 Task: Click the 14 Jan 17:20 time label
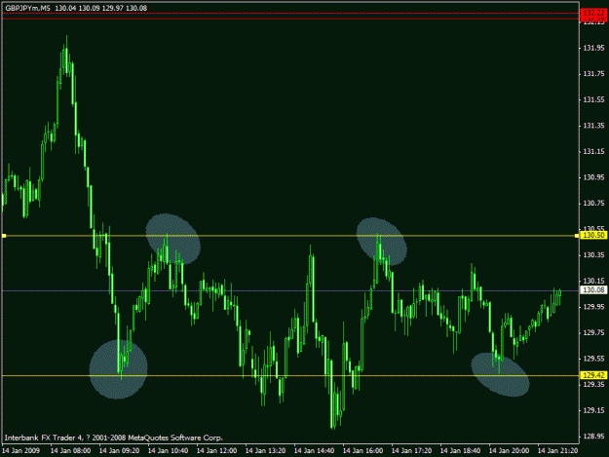[x=412, y=451]
